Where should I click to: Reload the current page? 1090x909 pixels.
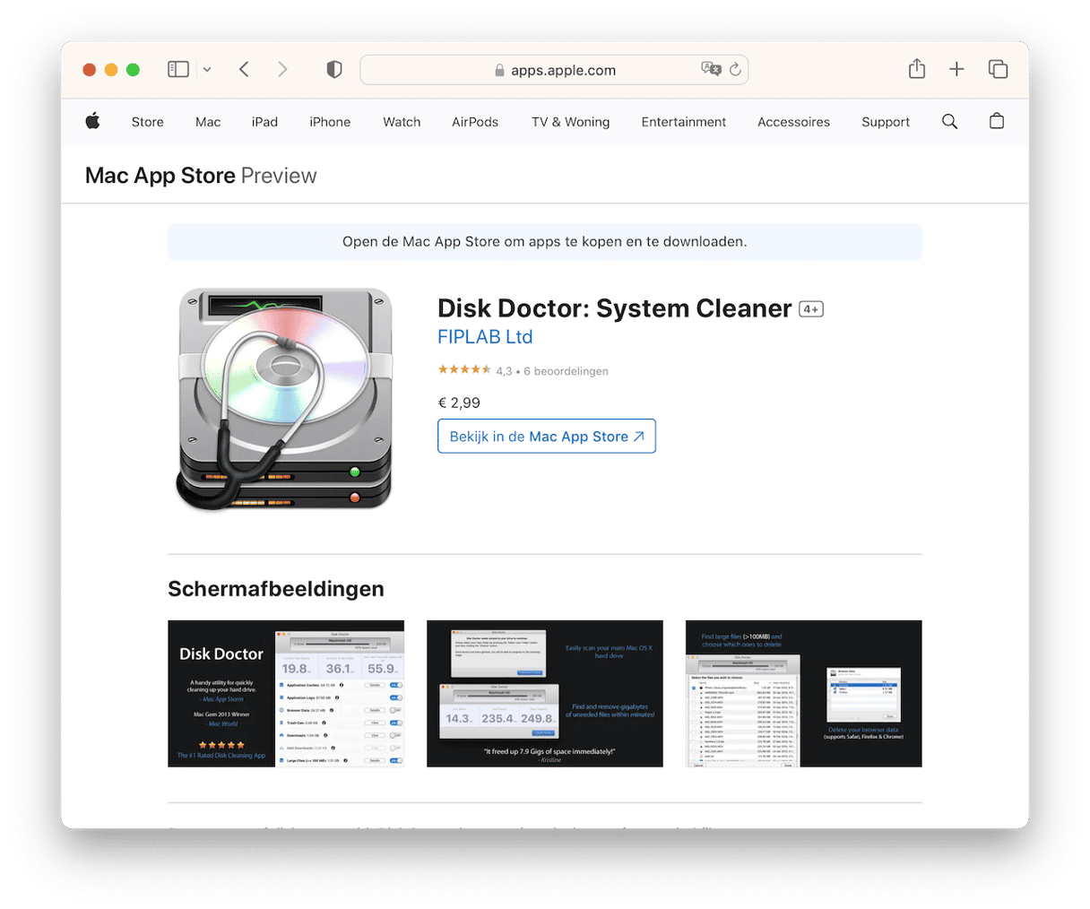click(x=735, y=69)
